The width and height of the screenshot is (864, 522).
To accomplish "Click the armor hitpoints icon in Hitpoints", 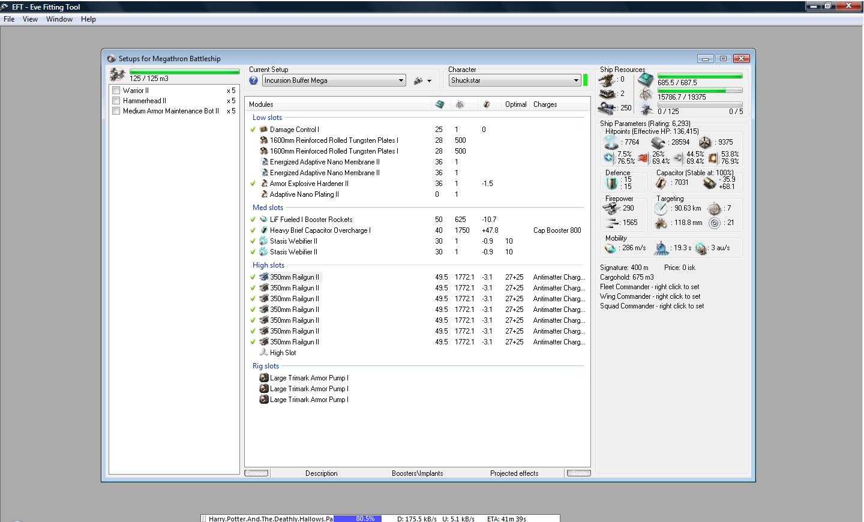I will click(658, 143).
